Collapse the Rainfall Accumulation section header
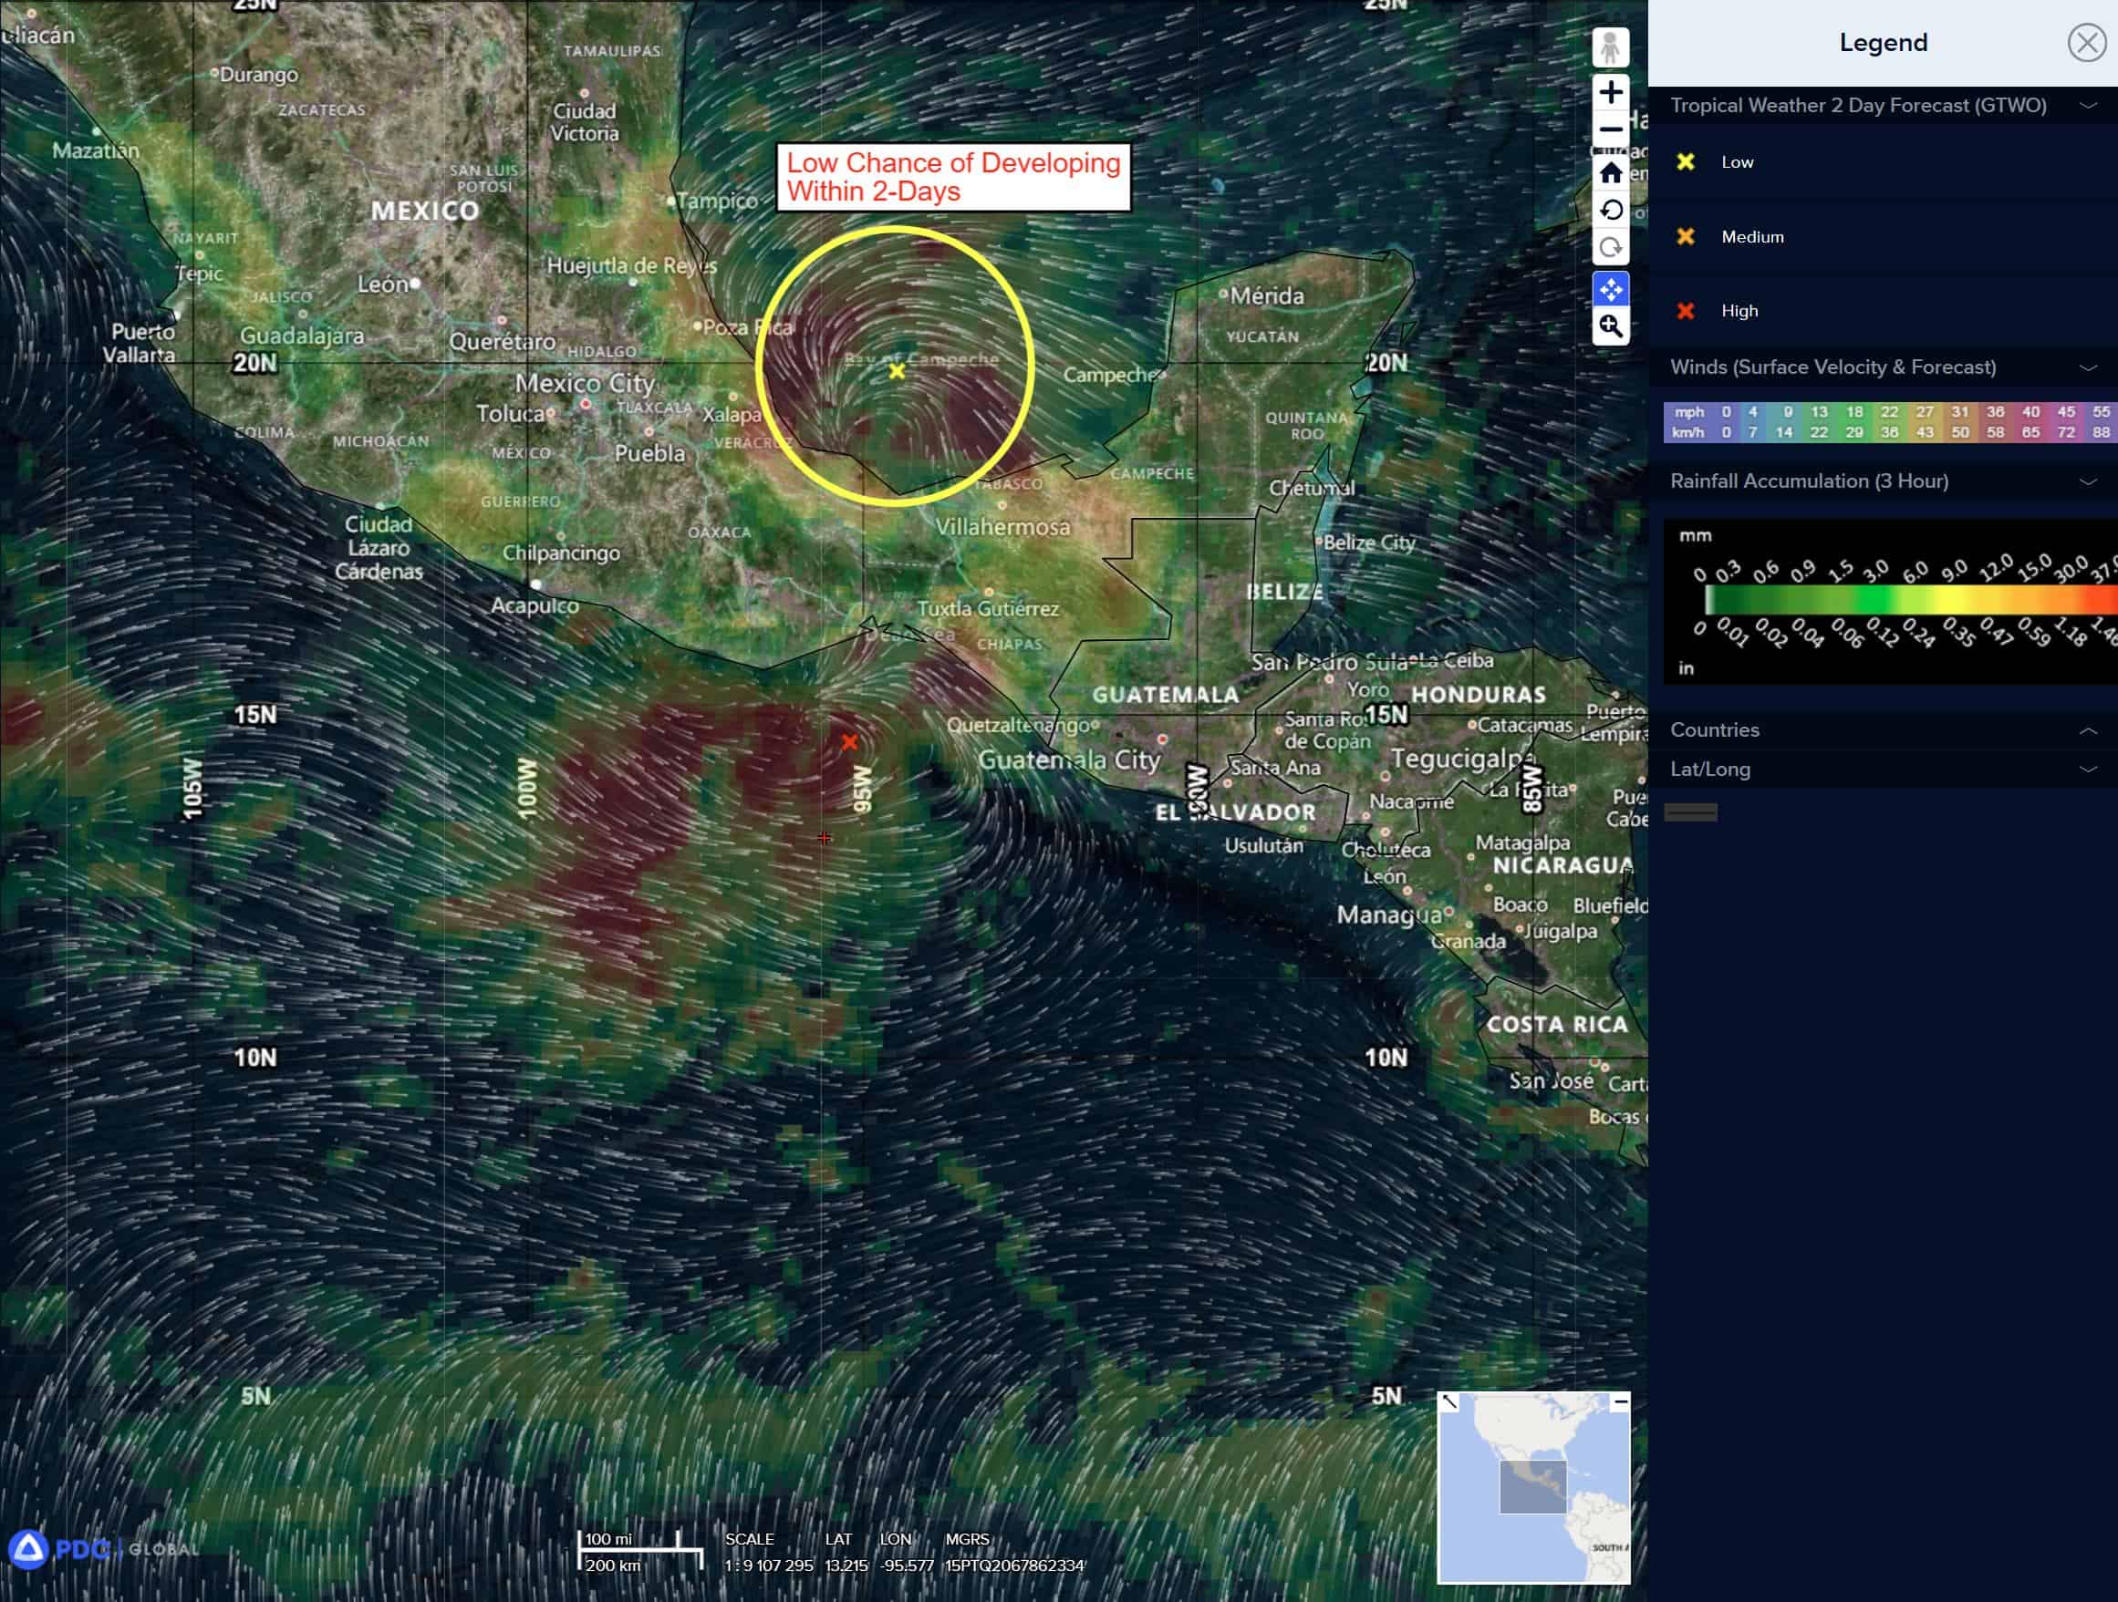Screen dimensions: 2118x1602 (1809, 481)
